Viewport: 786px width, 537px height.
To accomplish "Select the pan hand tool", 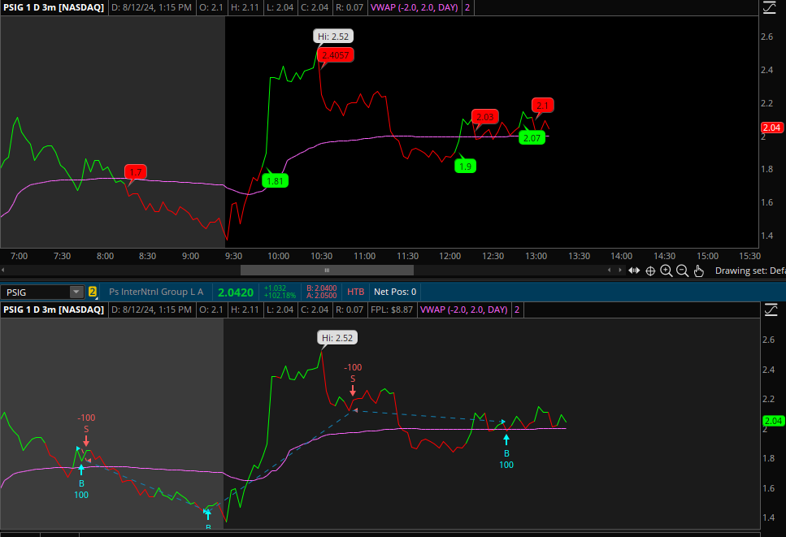I will (x=698, y=271).
